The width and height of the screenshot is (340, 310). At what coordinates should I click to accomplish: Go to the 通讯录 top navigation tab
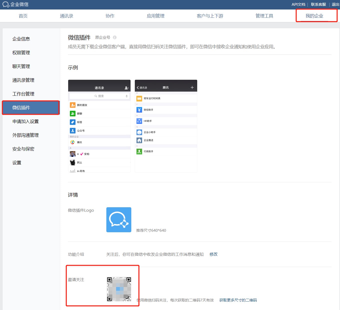pos(66,16)
